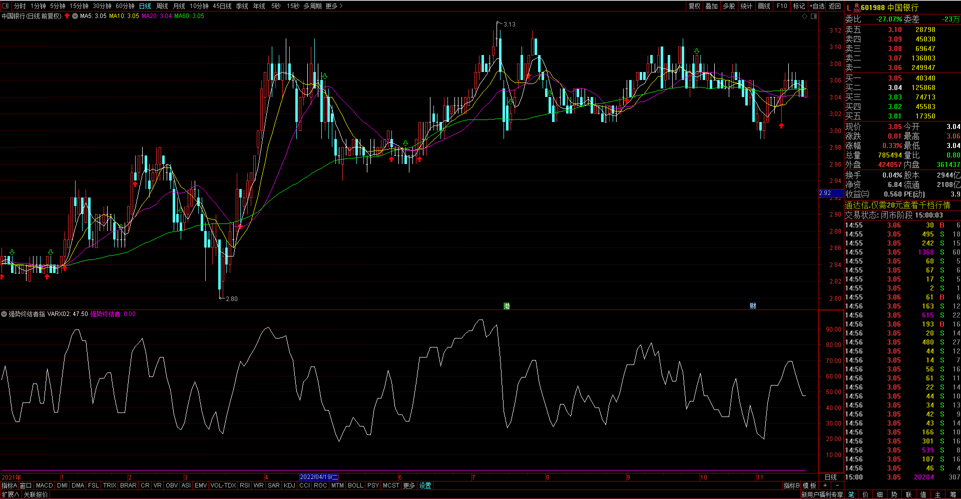Image resolution: width=961 pixels, height=500 pixels.
Task: Click the 叠加 overlay button
Action: tap(712, 6)
